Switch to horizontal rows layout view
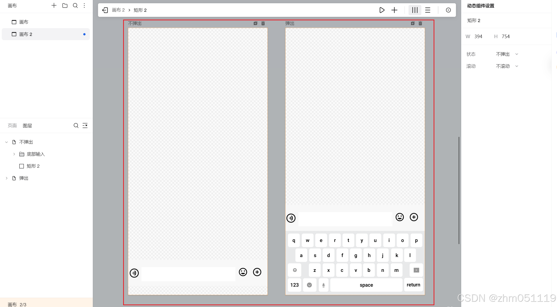 428,10
